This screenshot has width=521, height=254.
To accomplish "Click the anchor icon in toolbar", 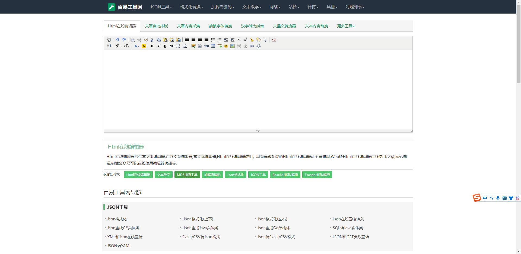I will pyautogui.click(x=246, y=46).
